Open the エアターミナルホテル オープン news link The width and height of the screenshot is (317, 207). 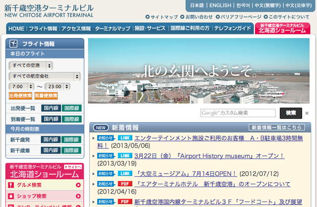pyautogui.click(x=212, y=184)
